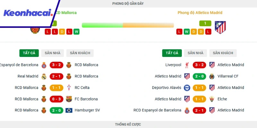Viewport: 257px width, 128px height.
Task: Open the Mallorca 0 - 3 Barcelona score
Action: click(57, 99)
